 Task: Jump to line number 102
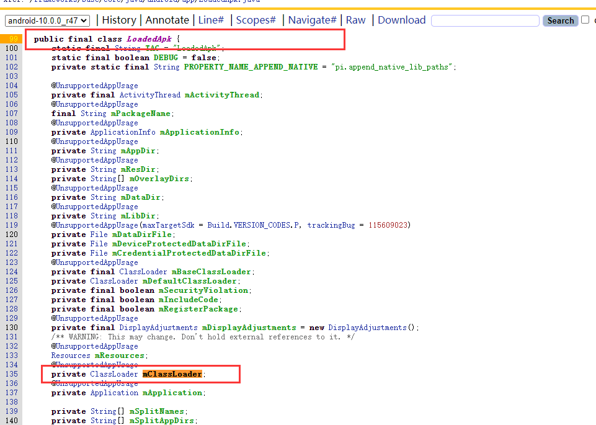[x=11, y=67]
